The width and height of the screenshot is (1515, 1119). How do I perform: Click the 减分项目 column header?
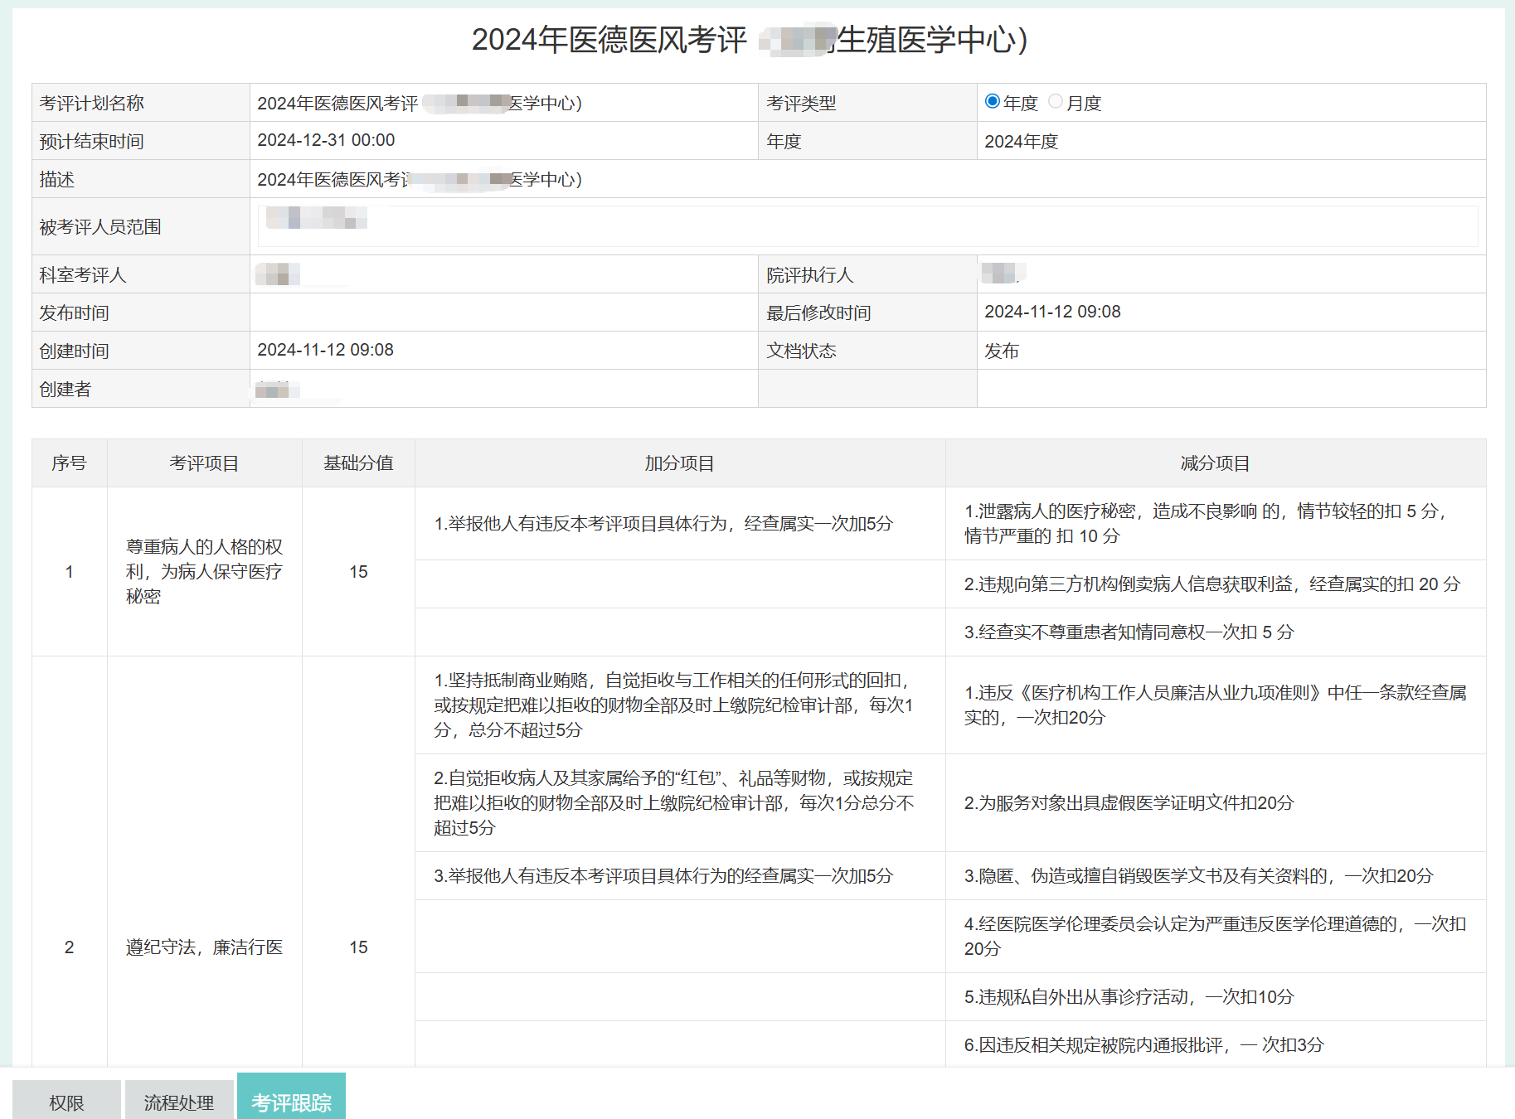pyautogui.click(x=1215, y=463)
